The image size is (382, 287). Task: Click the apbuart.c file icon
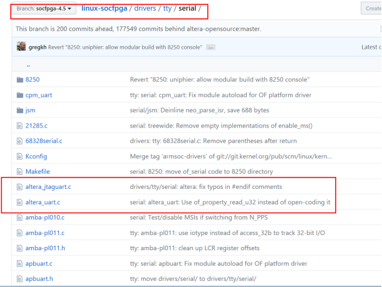point(19,263)
